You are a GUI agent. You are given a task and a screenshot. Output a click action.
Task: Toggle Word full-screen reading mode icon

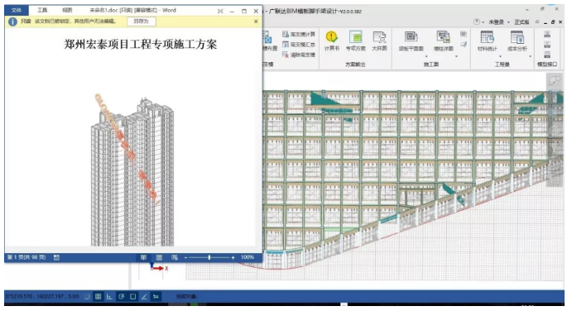(220, 11)
